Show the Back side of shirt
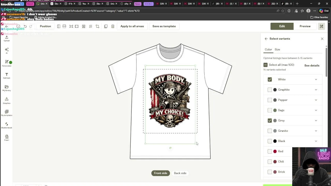 (180, 173)
